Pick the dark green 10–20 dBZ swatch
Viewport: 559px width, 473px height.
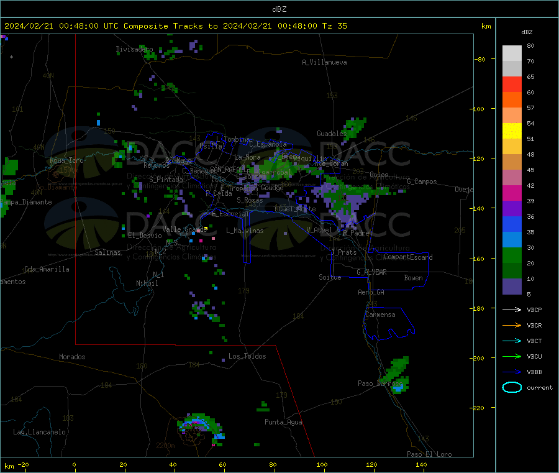click(x=512, y=271)
